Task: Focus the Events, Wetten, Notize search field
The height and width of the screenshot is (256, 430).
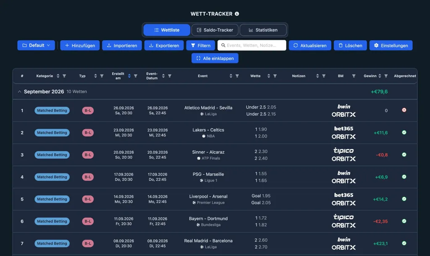Action: click(x=252, y=45)
